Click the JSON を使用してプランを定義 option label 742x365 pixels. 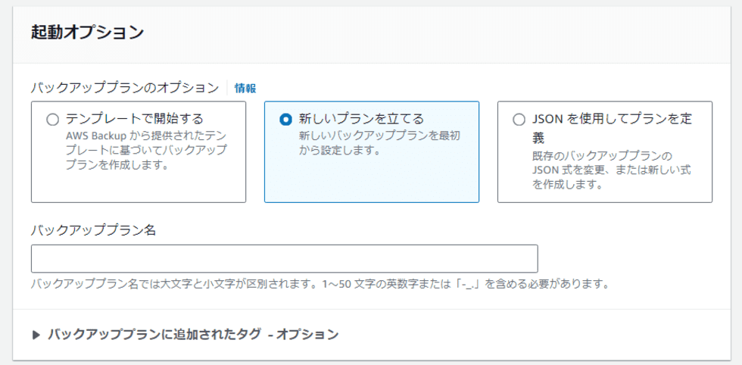tap(612, 119)
